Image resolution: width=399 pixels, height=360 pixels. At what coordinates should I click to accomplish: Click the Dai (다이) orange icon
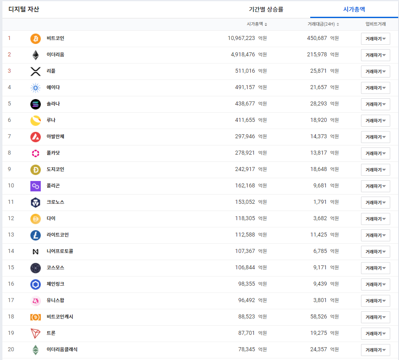[x=36, y=219]
